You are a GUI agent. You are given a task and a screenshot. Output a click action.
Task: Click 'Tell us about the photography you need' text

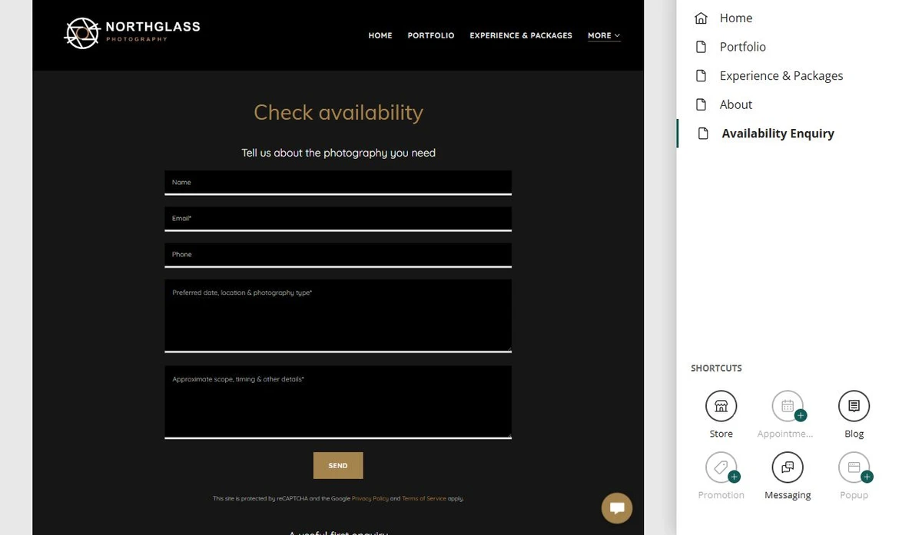[338, 153]
